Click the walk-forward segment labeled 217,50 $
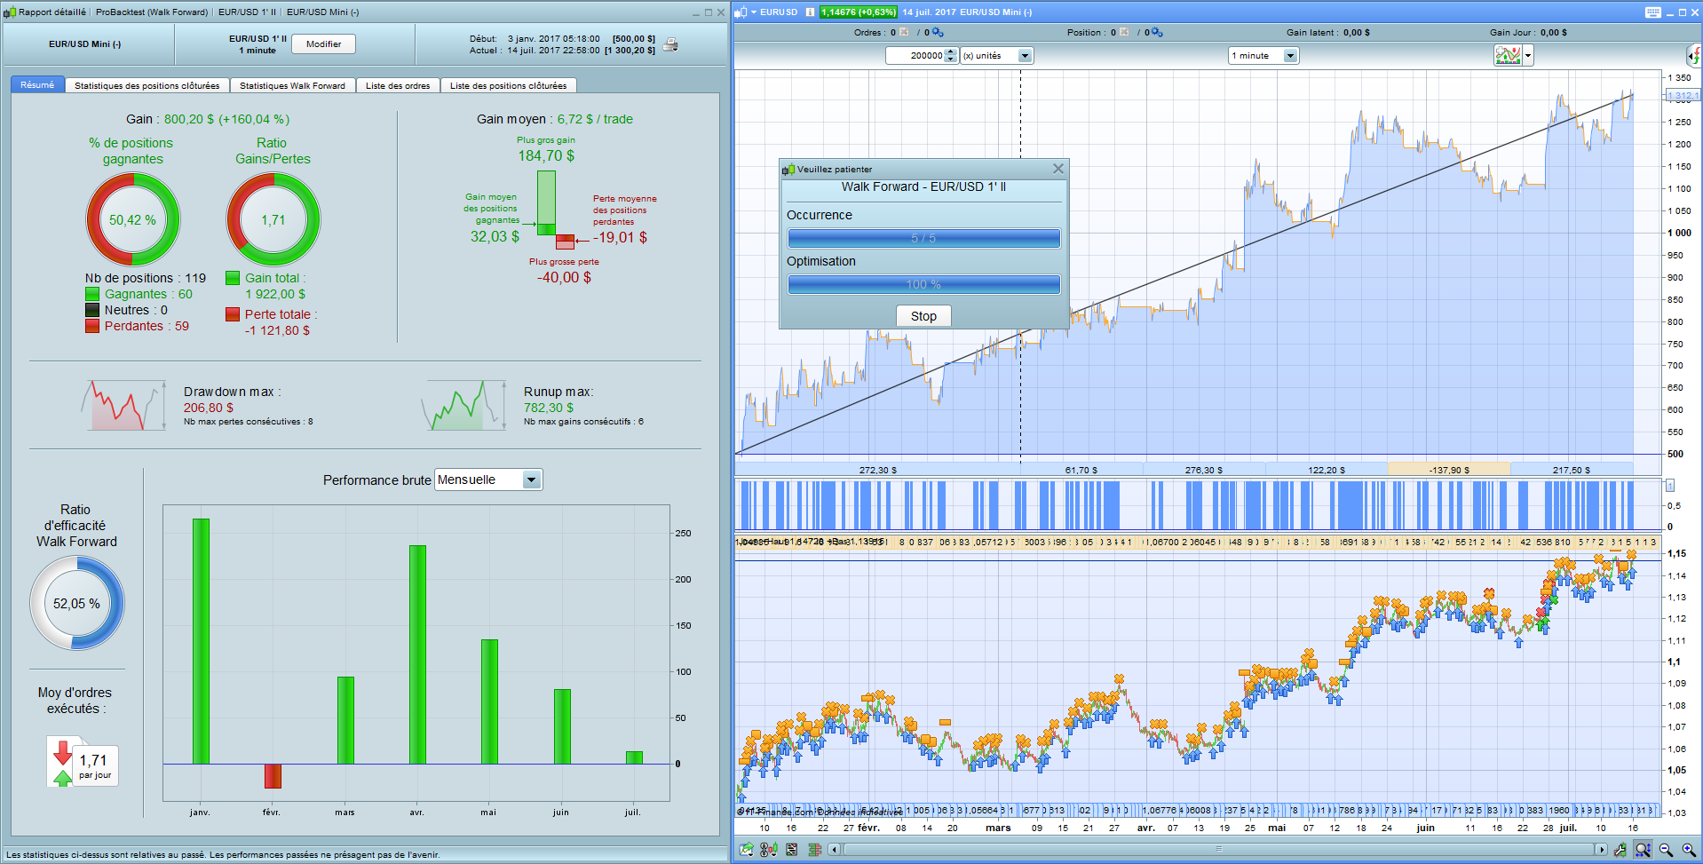This screenshot has width=1703, height=864. 1572,470
